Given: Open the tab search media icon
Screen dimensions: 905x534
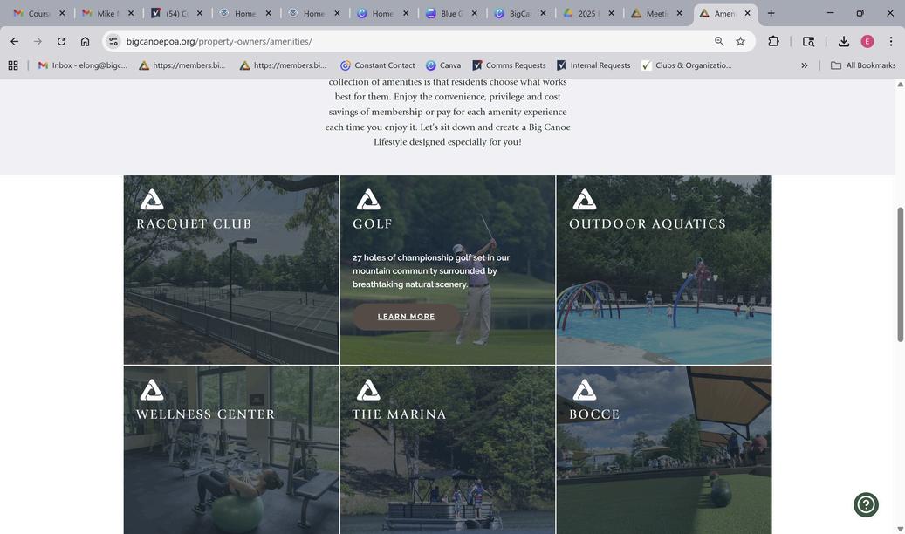Looking at the screenshot, I should 809,41.
